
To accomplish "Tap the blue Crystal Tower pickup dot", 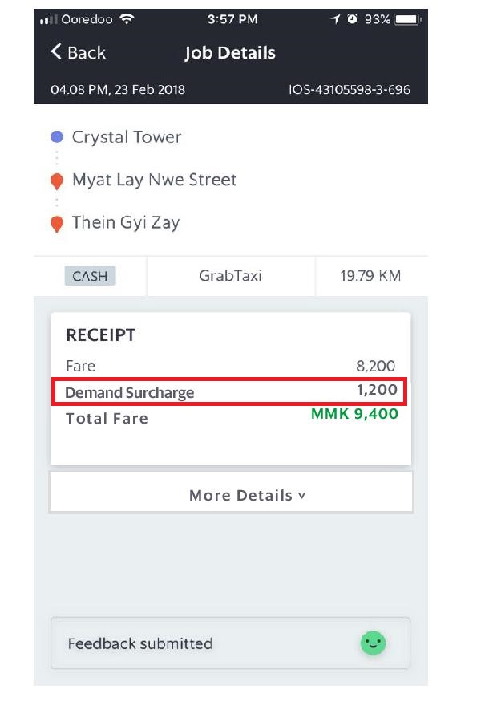I will pos(57,137).
